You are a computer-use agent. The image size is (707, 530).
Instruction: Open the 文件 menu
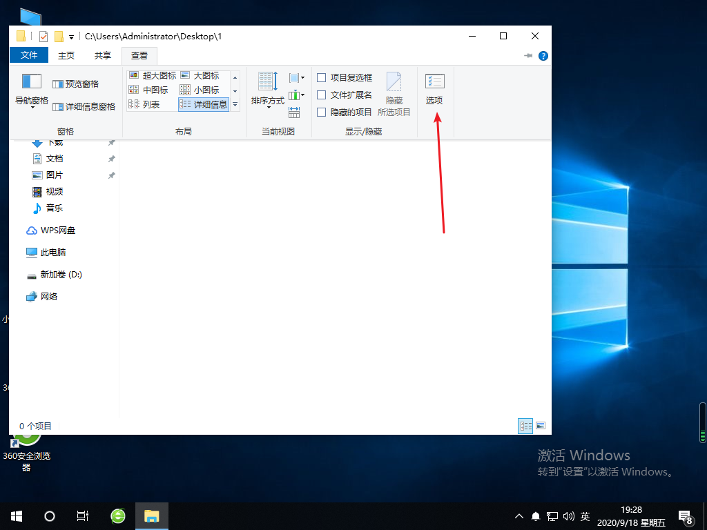(28, 55)
